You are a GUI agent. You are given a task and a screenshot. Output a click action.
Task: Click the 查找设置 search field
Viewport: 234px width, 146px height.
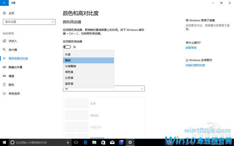29,22
